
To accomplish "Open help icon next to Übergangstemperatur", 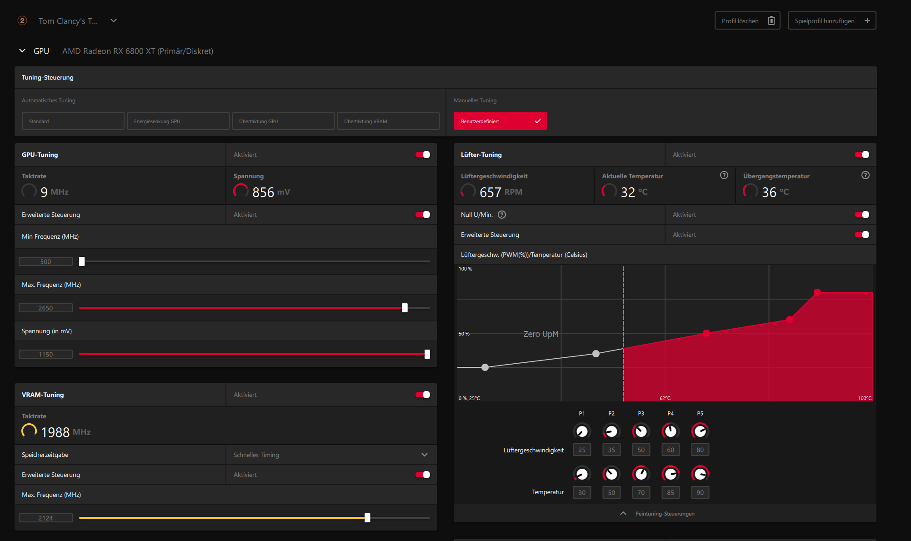I will pyautogui.click(x=866, y=175).
